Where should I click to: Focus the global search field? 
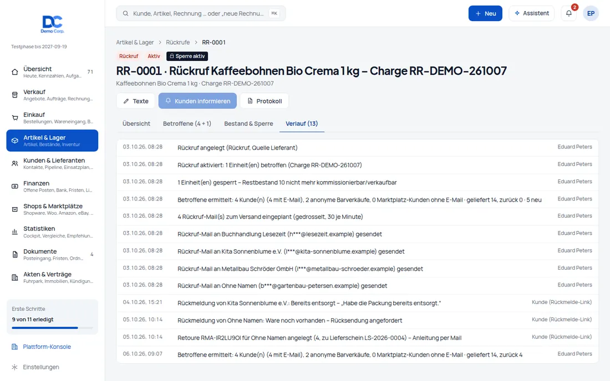pos(201,13)
